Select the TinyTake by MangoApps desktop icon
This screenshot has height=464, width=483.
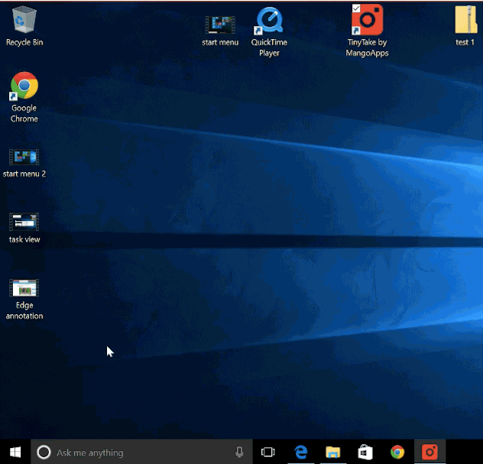[368, 21]
